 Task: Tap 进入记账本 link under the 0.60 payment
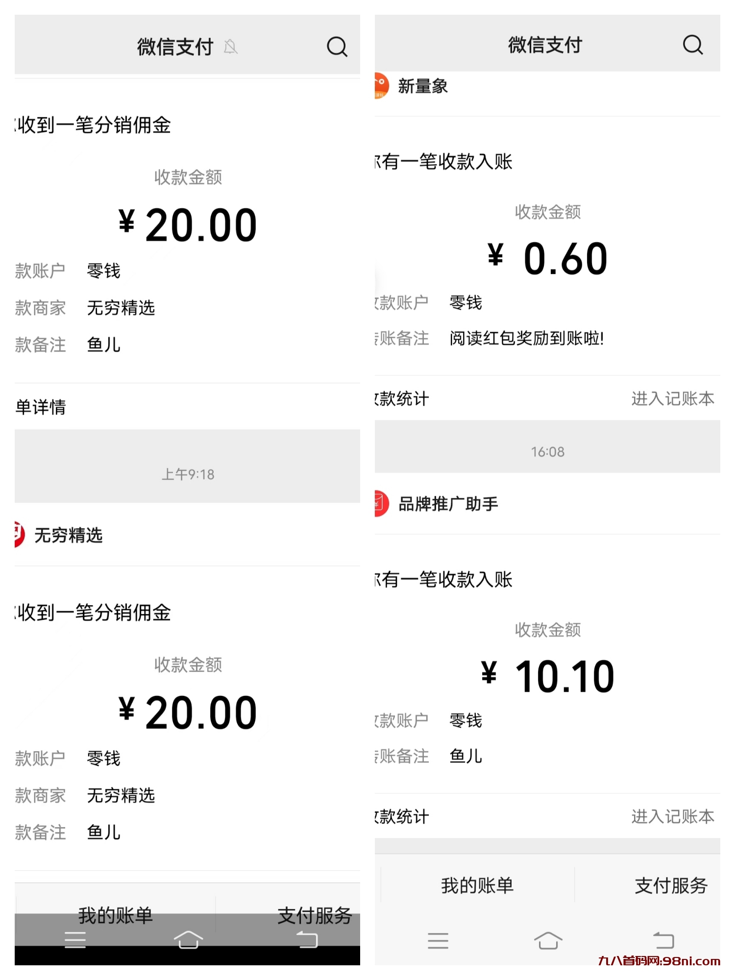(x=672, y=399)
